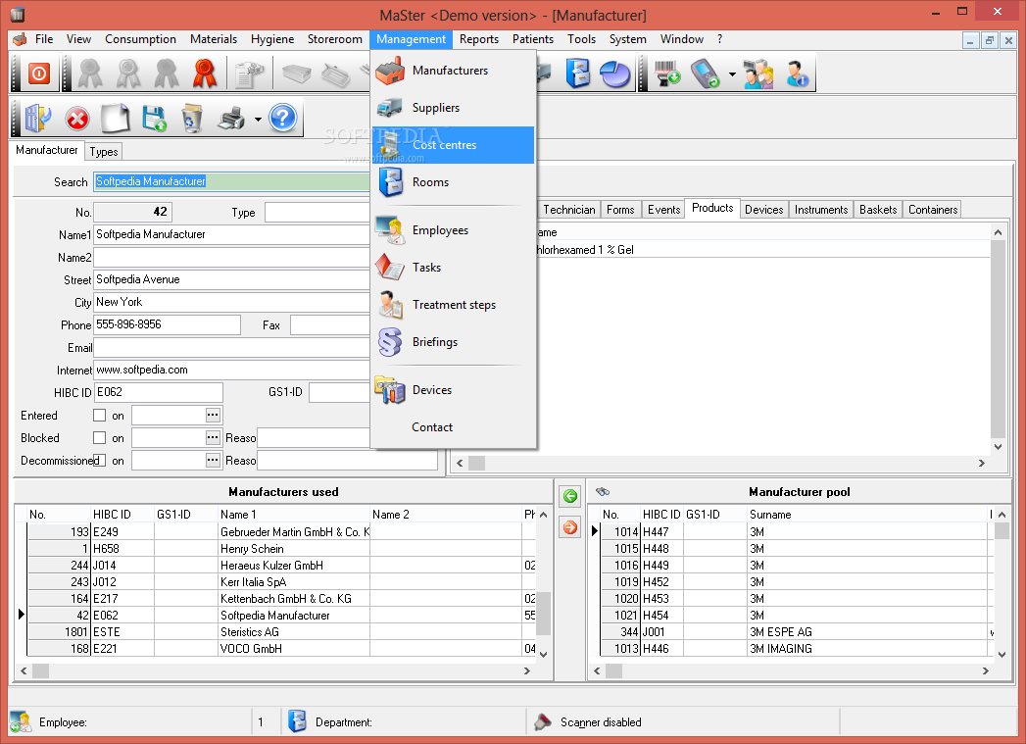Click the Phone number field

point(167,324)
